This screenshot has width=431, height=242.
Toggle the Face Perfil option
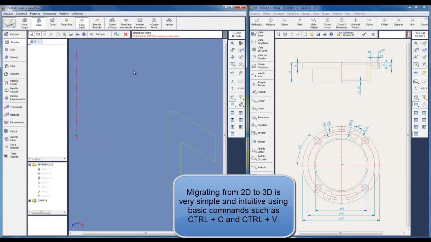tap(82, 23)
